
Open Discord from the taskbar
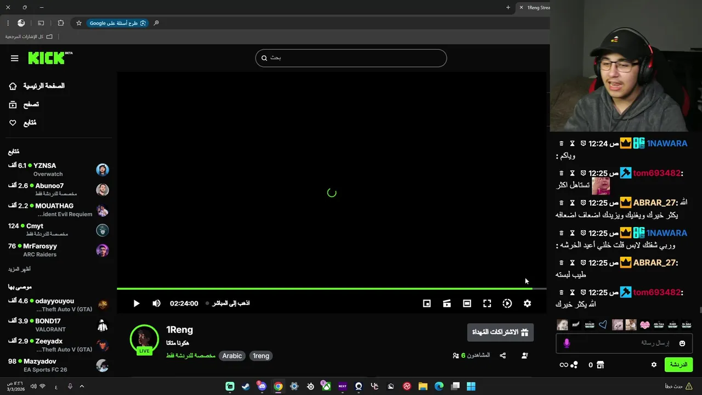pyautogui.click(x=262, y=386)
